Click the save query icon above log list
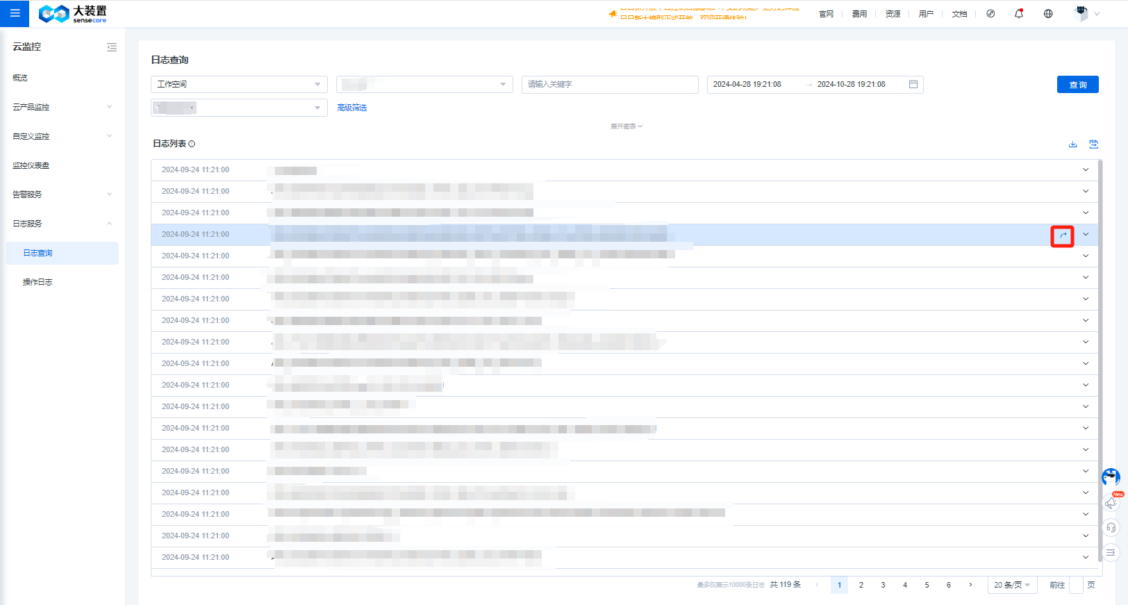Image resolution: width=1128 pixels, height=605 pixels. coord(1094,144)
